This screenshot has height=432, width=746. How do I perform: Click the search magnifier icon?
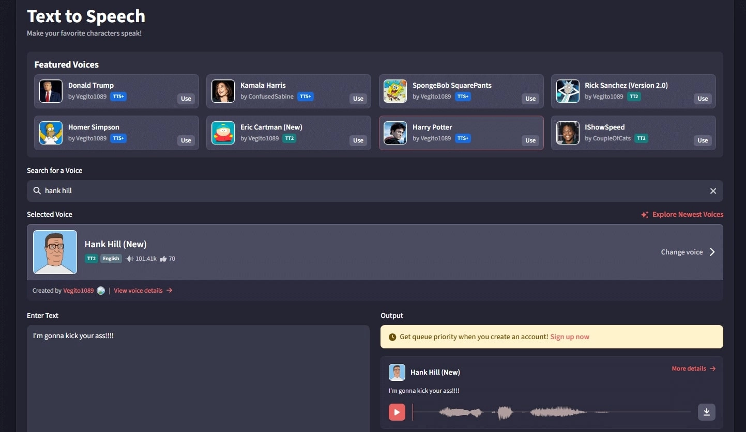[x=37, y=191]
